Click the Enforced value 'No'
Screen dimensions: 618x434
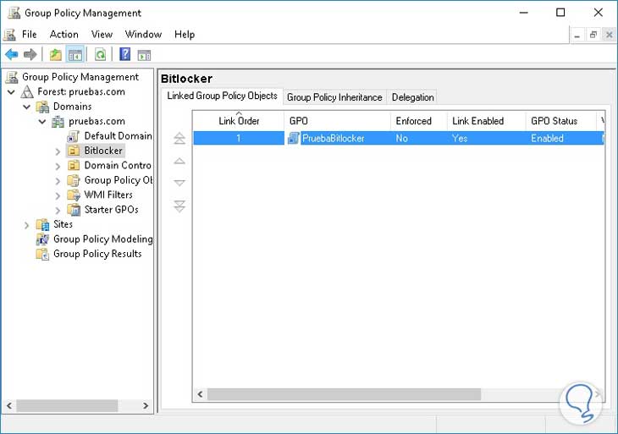(401, 138)
